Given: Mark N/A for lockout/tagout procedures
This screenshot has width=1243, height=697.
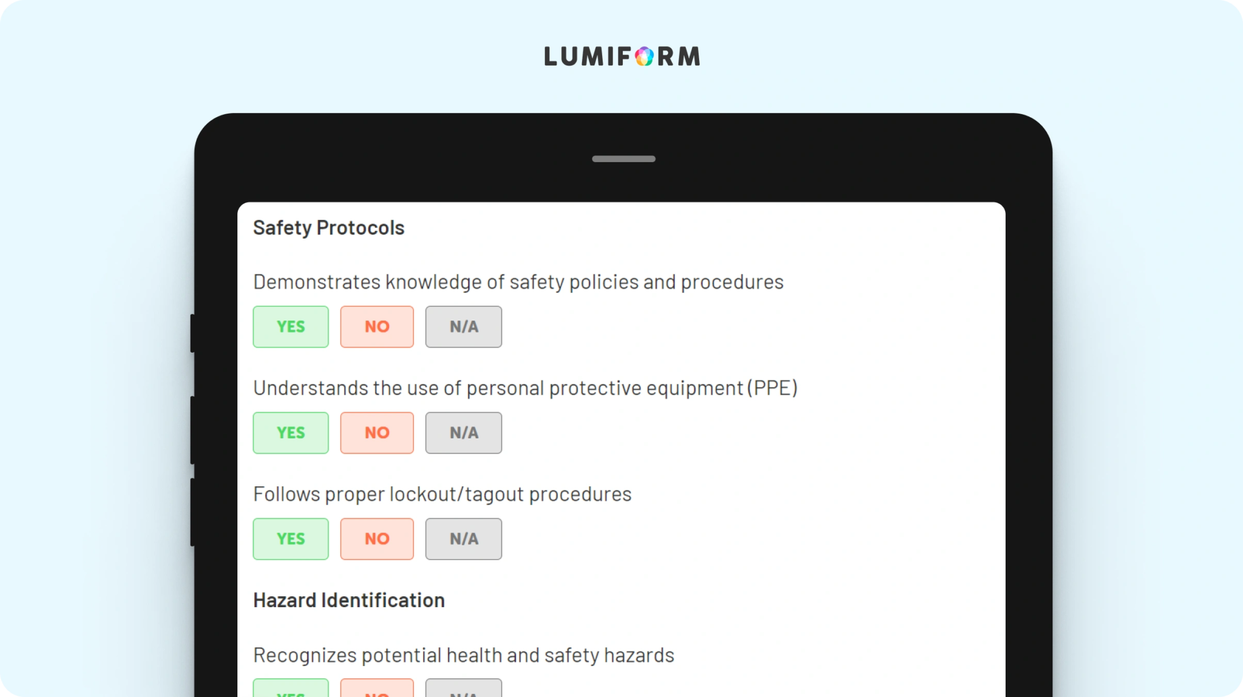Looking at the screenshot, I should pyautogui.click(x=464, y=539).
